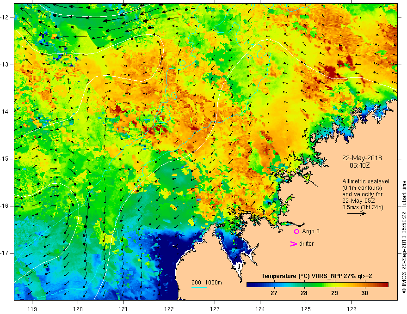Click the 'Temperature (°C) VIIRS_NPP 27% ql>=2' title
The width and height of the screenshot is (407, 314).
(316, 276)
